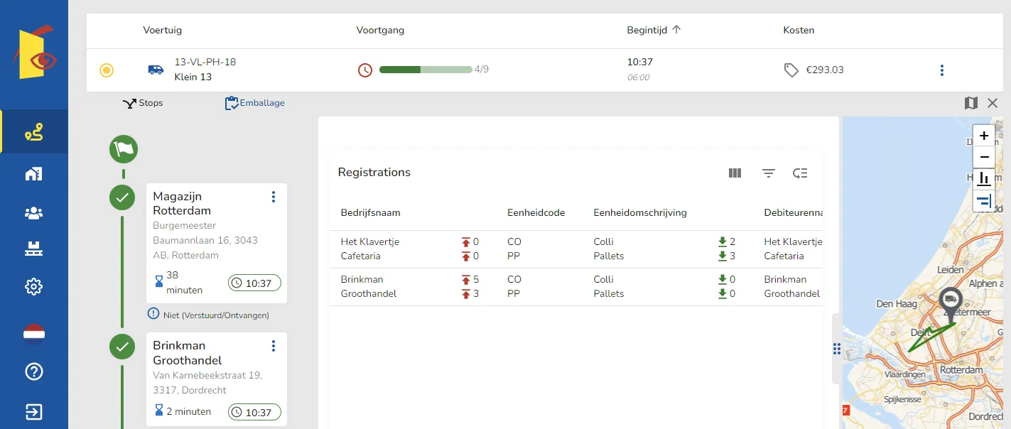Click the help question mark icon

click(x=34, y=371)
